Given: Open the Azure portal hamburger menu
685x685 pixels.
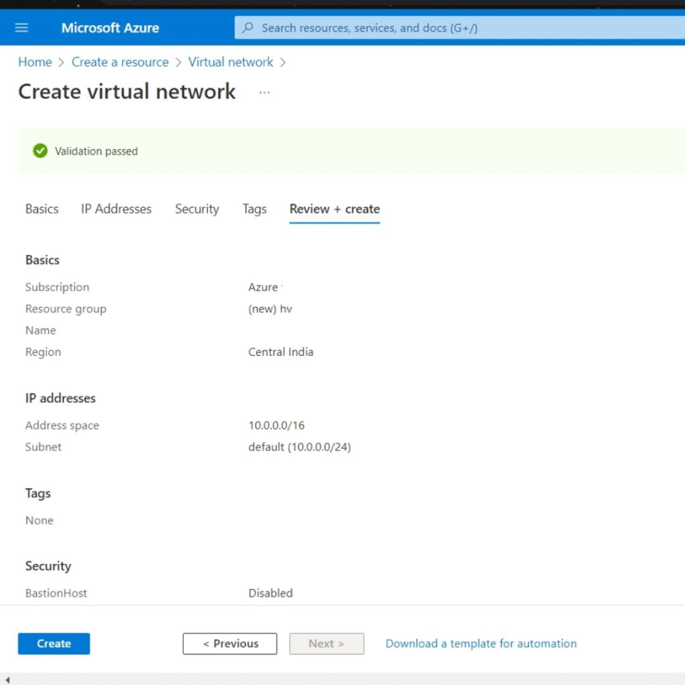Looking at the screenshot, I should point(21,28).
